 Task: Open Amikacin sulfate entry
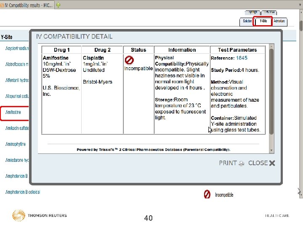click(17, 128)
